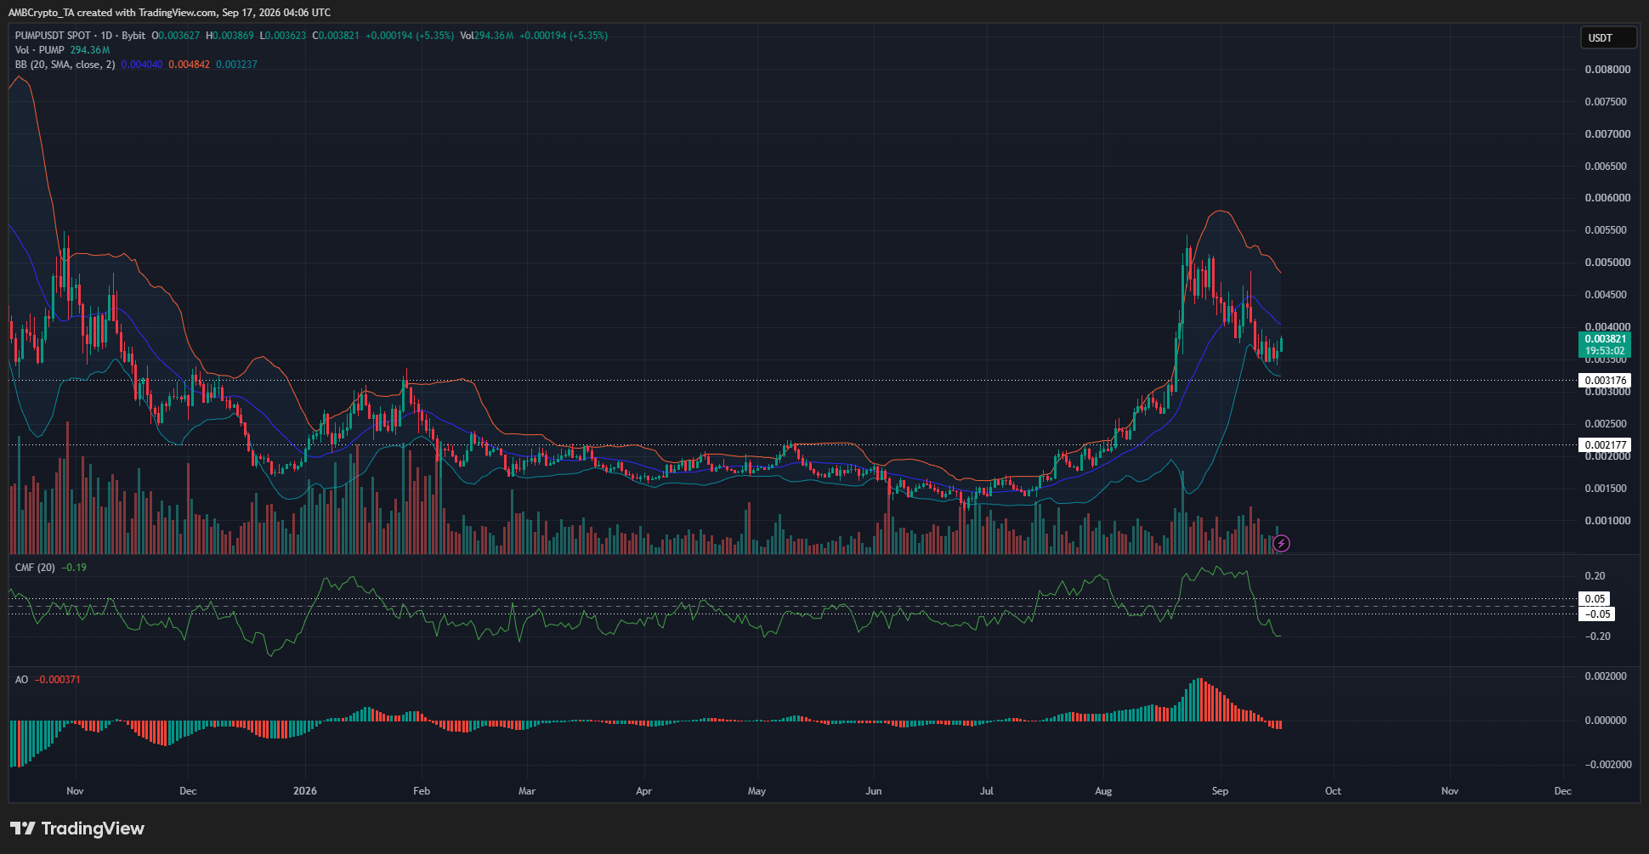Click the TradingView wordmark link

(93, 829)
